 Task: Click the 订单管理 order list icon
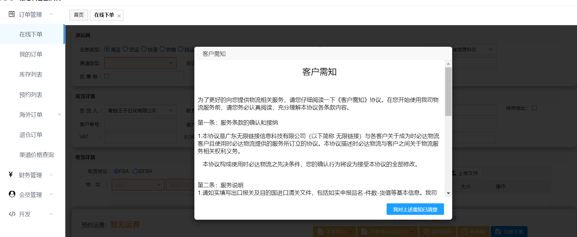[12, 14]
